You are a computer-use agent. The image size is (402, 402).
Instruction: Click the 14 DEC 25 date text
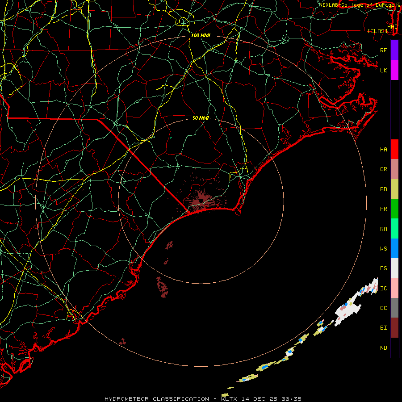[x=259, y=399]
